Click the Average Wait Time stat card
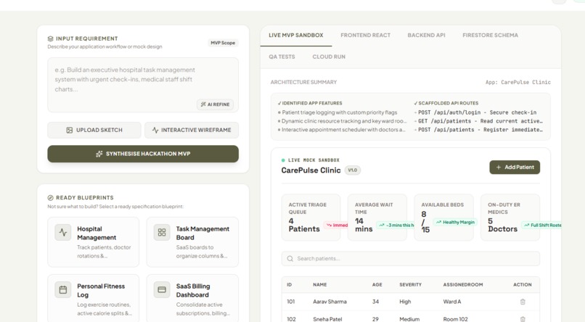Screen dimensions: 585x322 pos(377,218)
